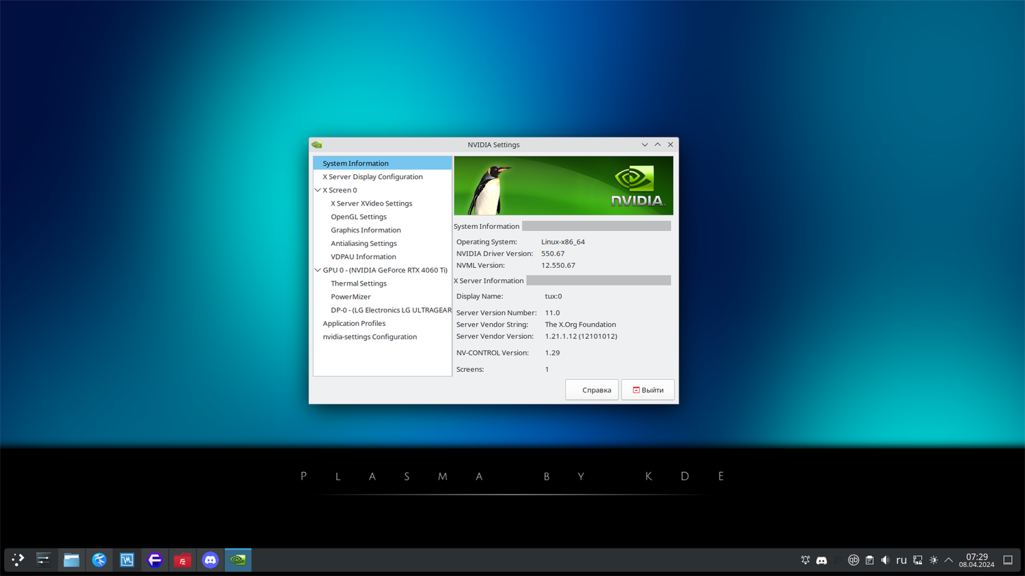
Task: Click the Справка help button
Action: coord(592,389)
